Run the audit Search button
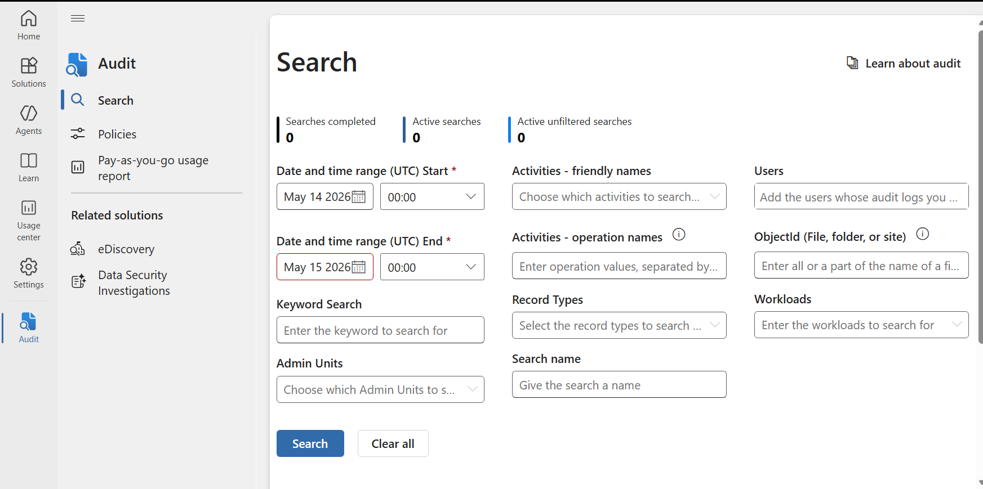This screenshot has width=983, height=489. pyautogui.click(x=310, y=443)
